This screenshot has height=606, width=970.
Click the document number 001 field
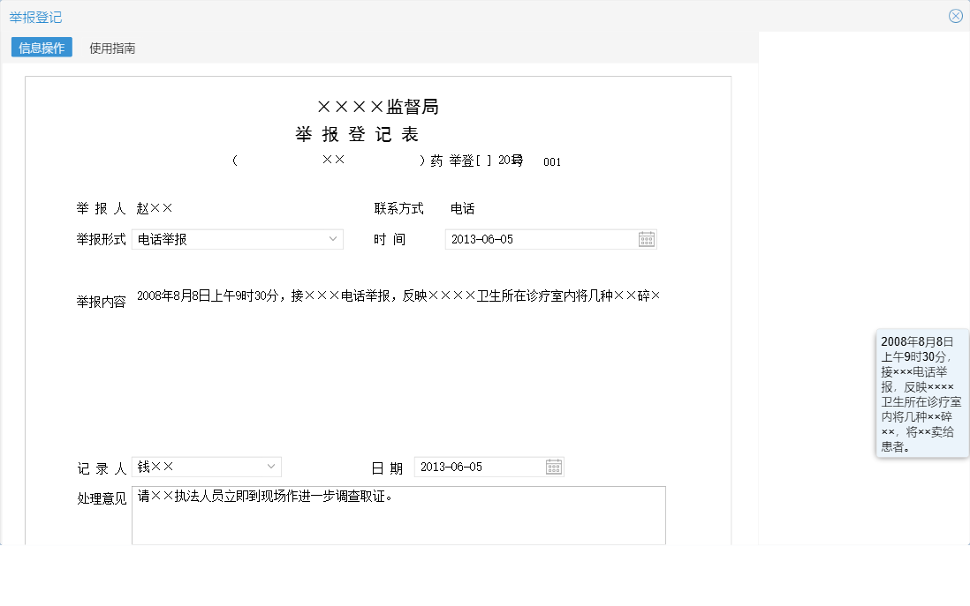[552, 161]
